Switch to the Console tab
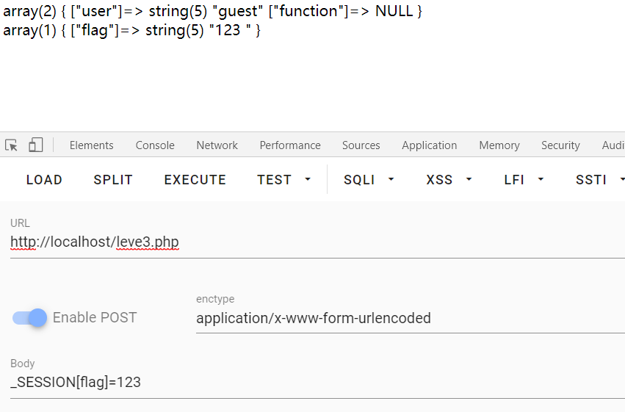The image size is (625, 412). click(155, 145)
